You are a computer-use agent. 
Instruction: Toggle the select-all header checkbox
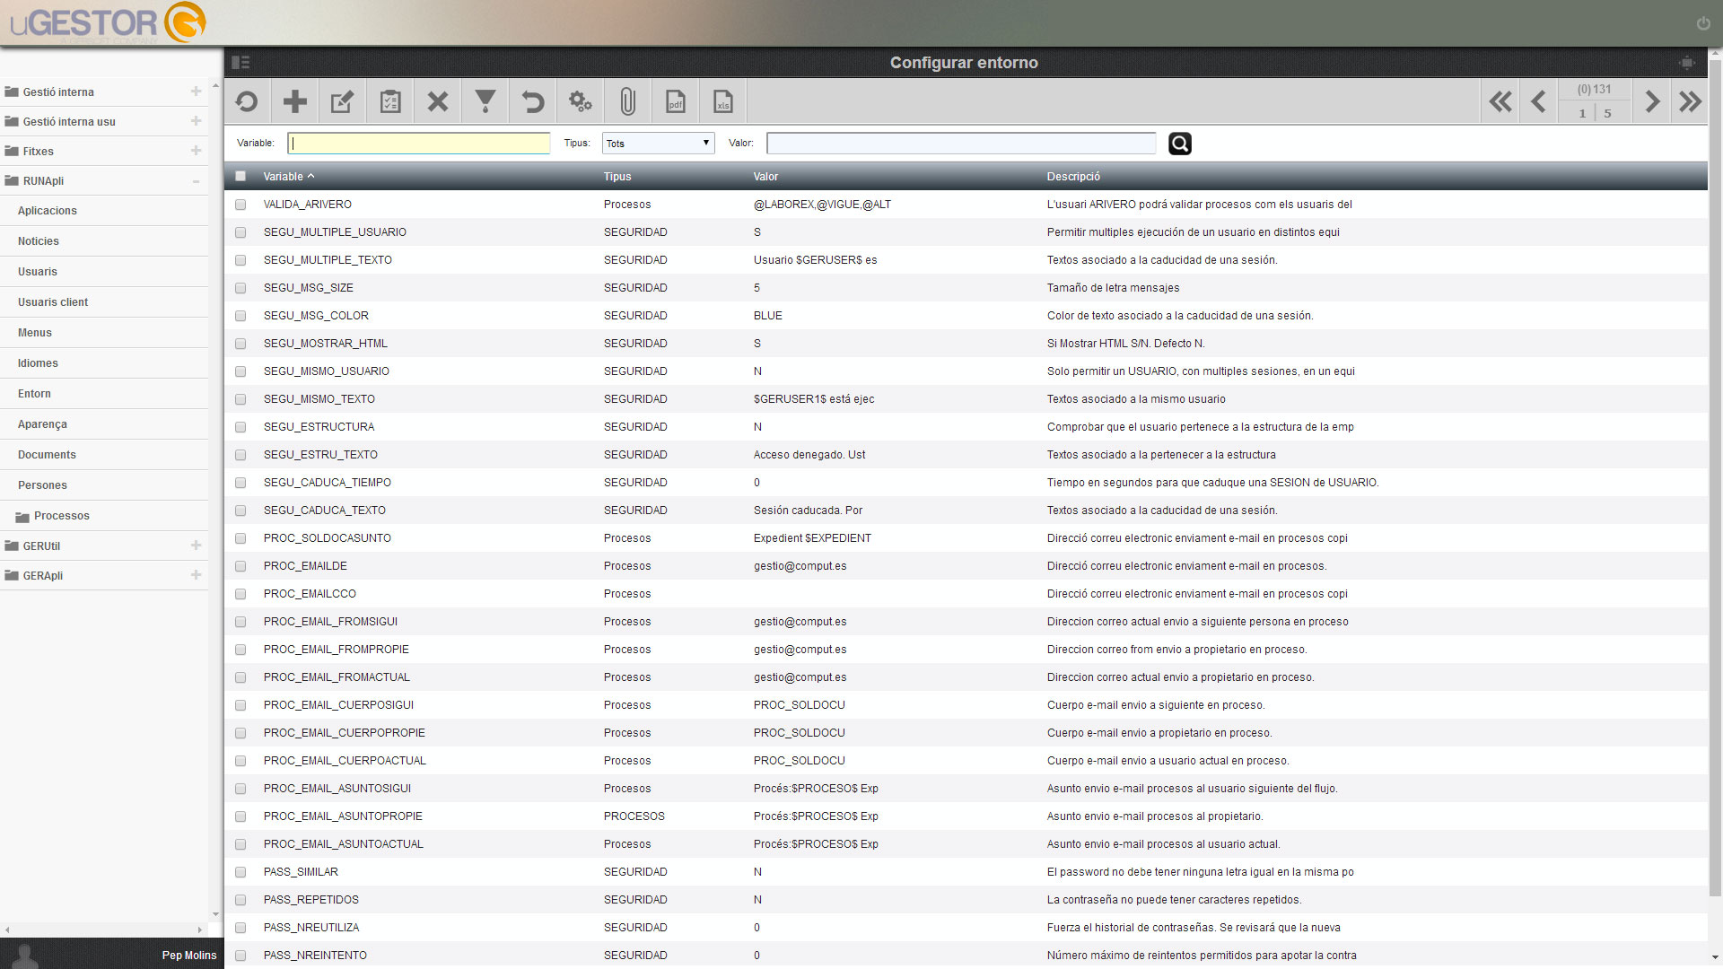(x=241, y=176)
